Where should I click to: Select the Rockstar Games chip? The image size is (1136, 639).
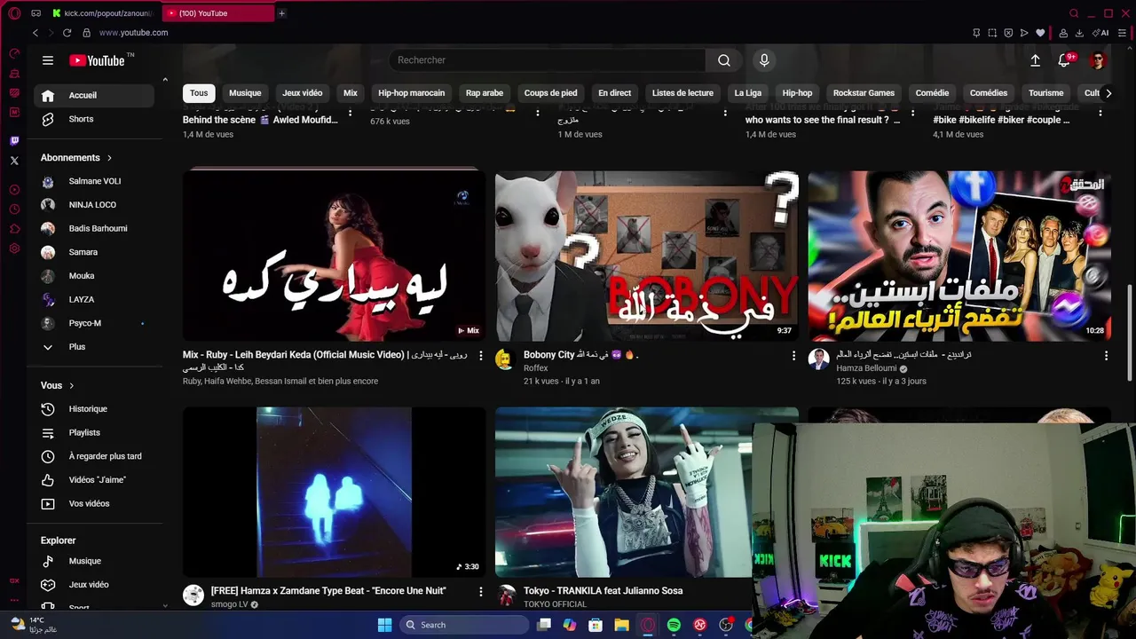tap(864, 93)
